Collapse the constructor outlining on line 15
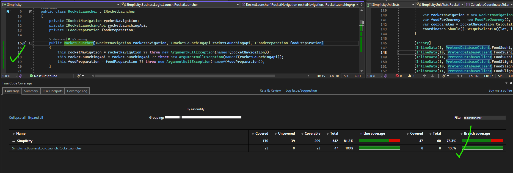Viewport: 513px width, 173px height. click(x=31, y=43)
